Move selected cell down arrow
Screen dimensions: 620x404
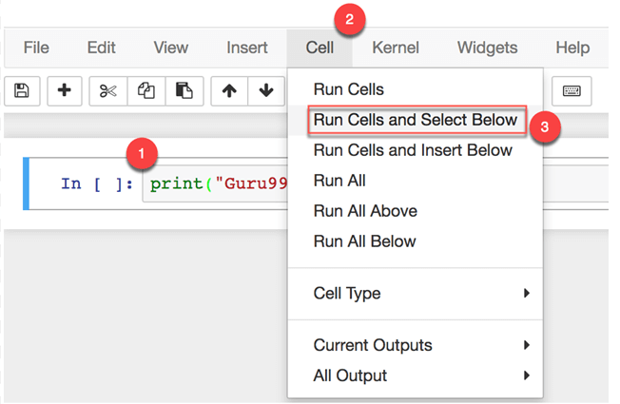click(265, 90)
